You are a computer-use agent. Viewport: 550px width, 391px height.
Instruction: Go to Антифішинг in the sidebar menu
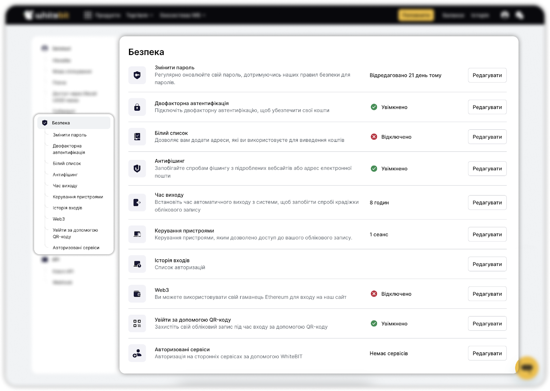click(x=65, y=175)
